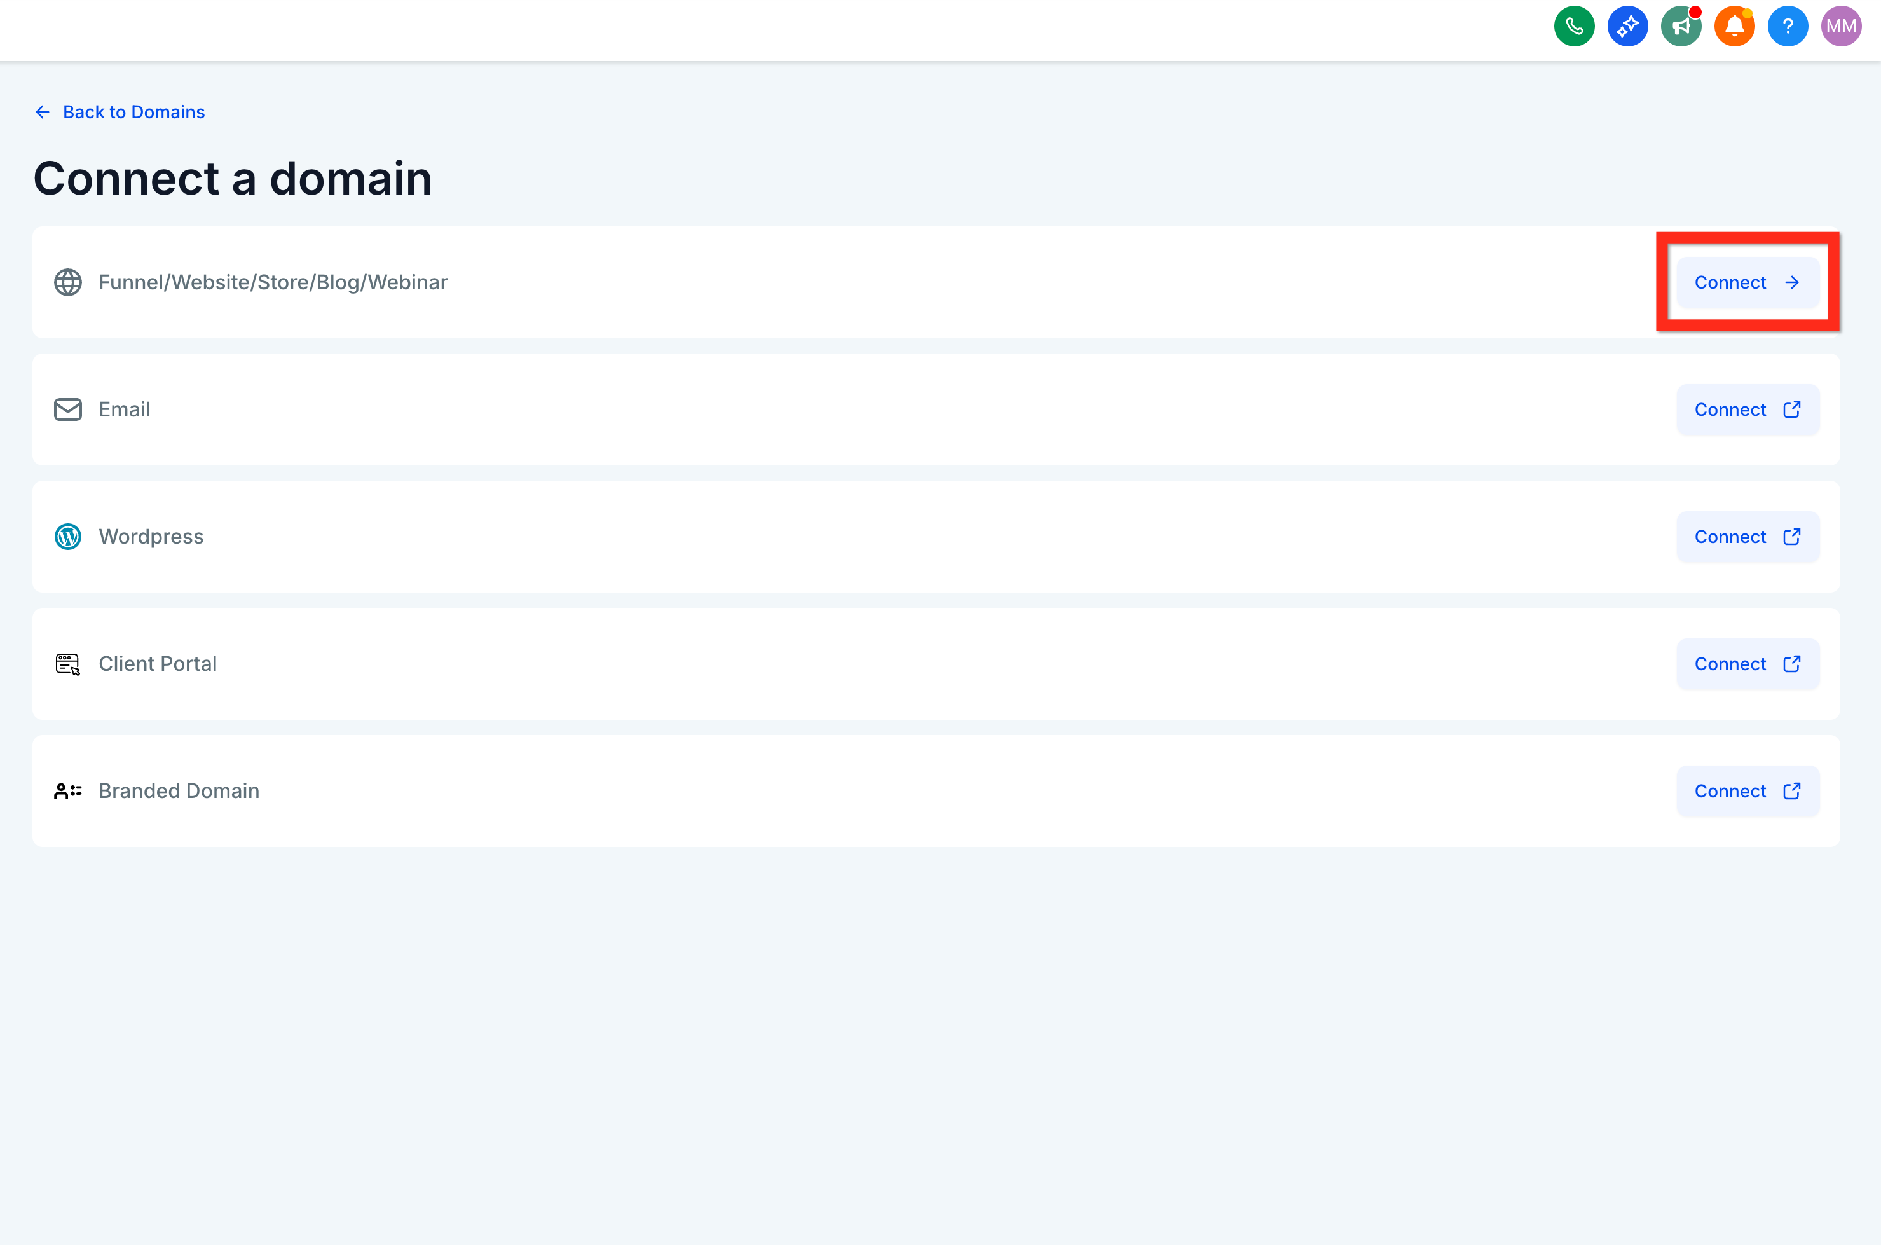The height and width of the screenshot is (1245, 1881).
Task: Open the megaphone announcements icon
Action: click(x=1680, y=26)
